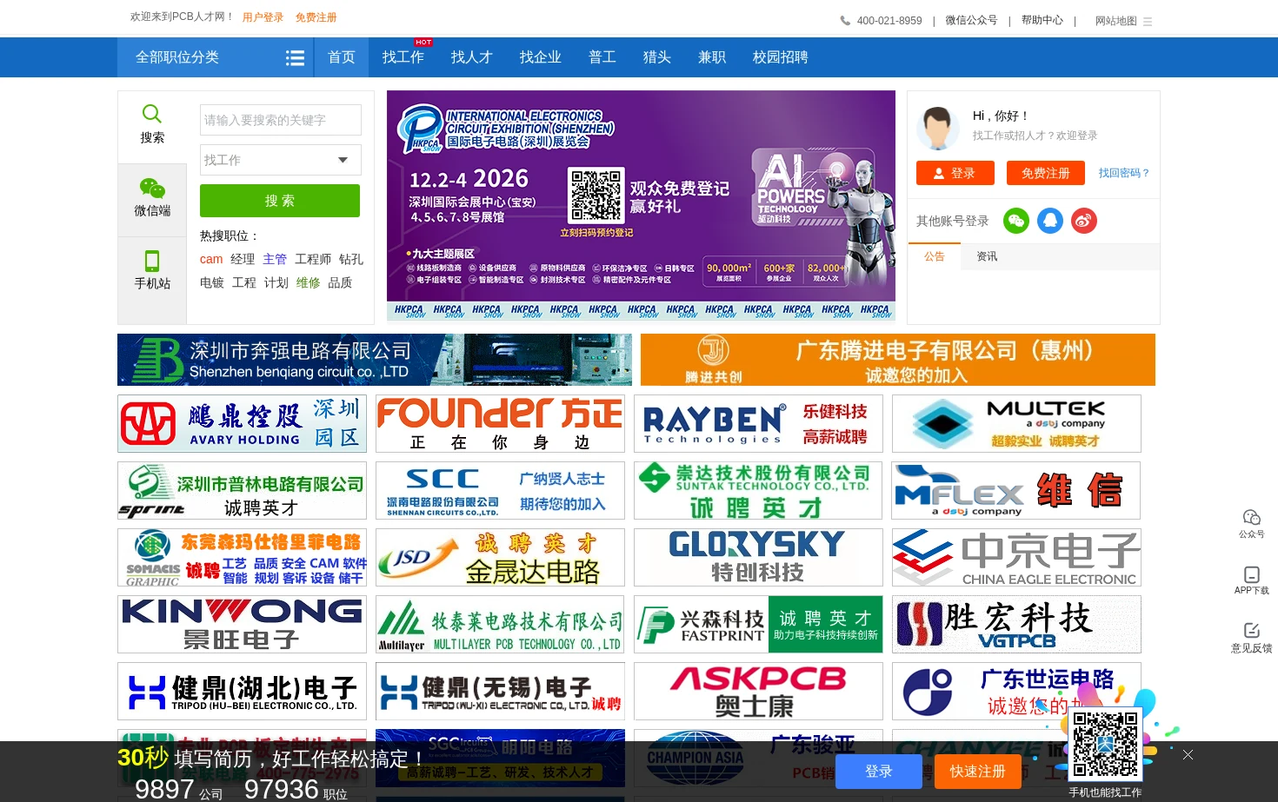Open 普工 navigation item
The width and height of the screenshot is (1278, 802).
click(x=602, y=57)
